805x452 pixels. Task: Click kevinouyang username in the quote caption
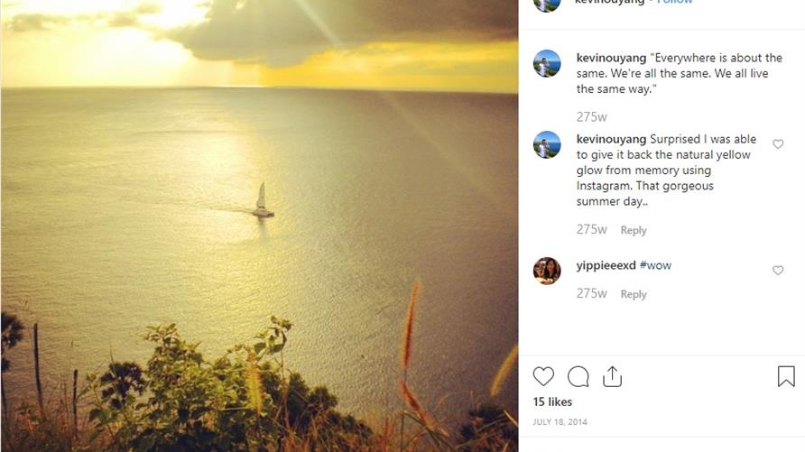pyautogui.click(x=611, y=58)
